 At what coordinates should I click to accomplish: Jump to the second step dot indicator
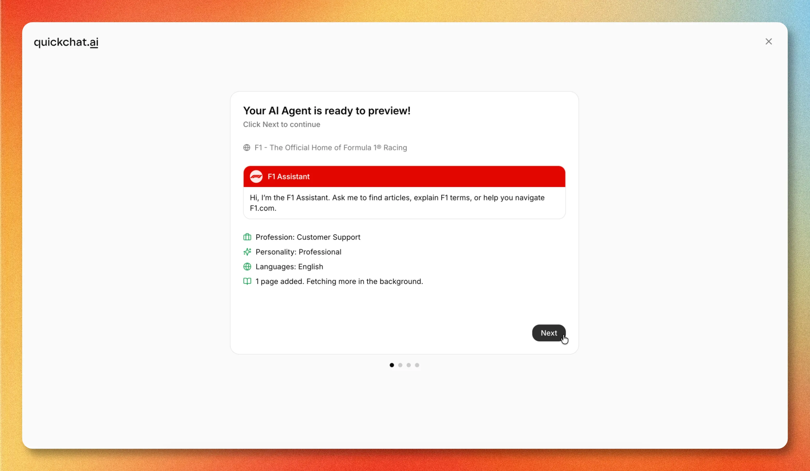click(x=400, y=365)
